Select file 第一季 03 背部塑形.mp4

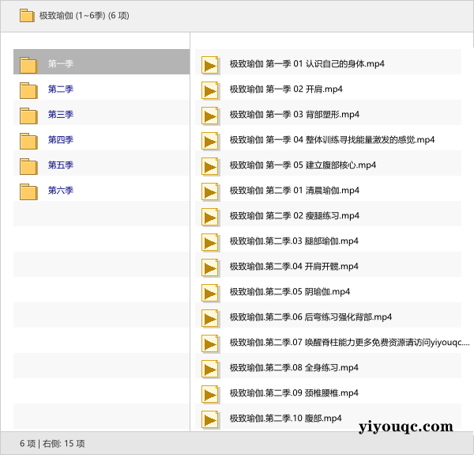coord(294,115)
